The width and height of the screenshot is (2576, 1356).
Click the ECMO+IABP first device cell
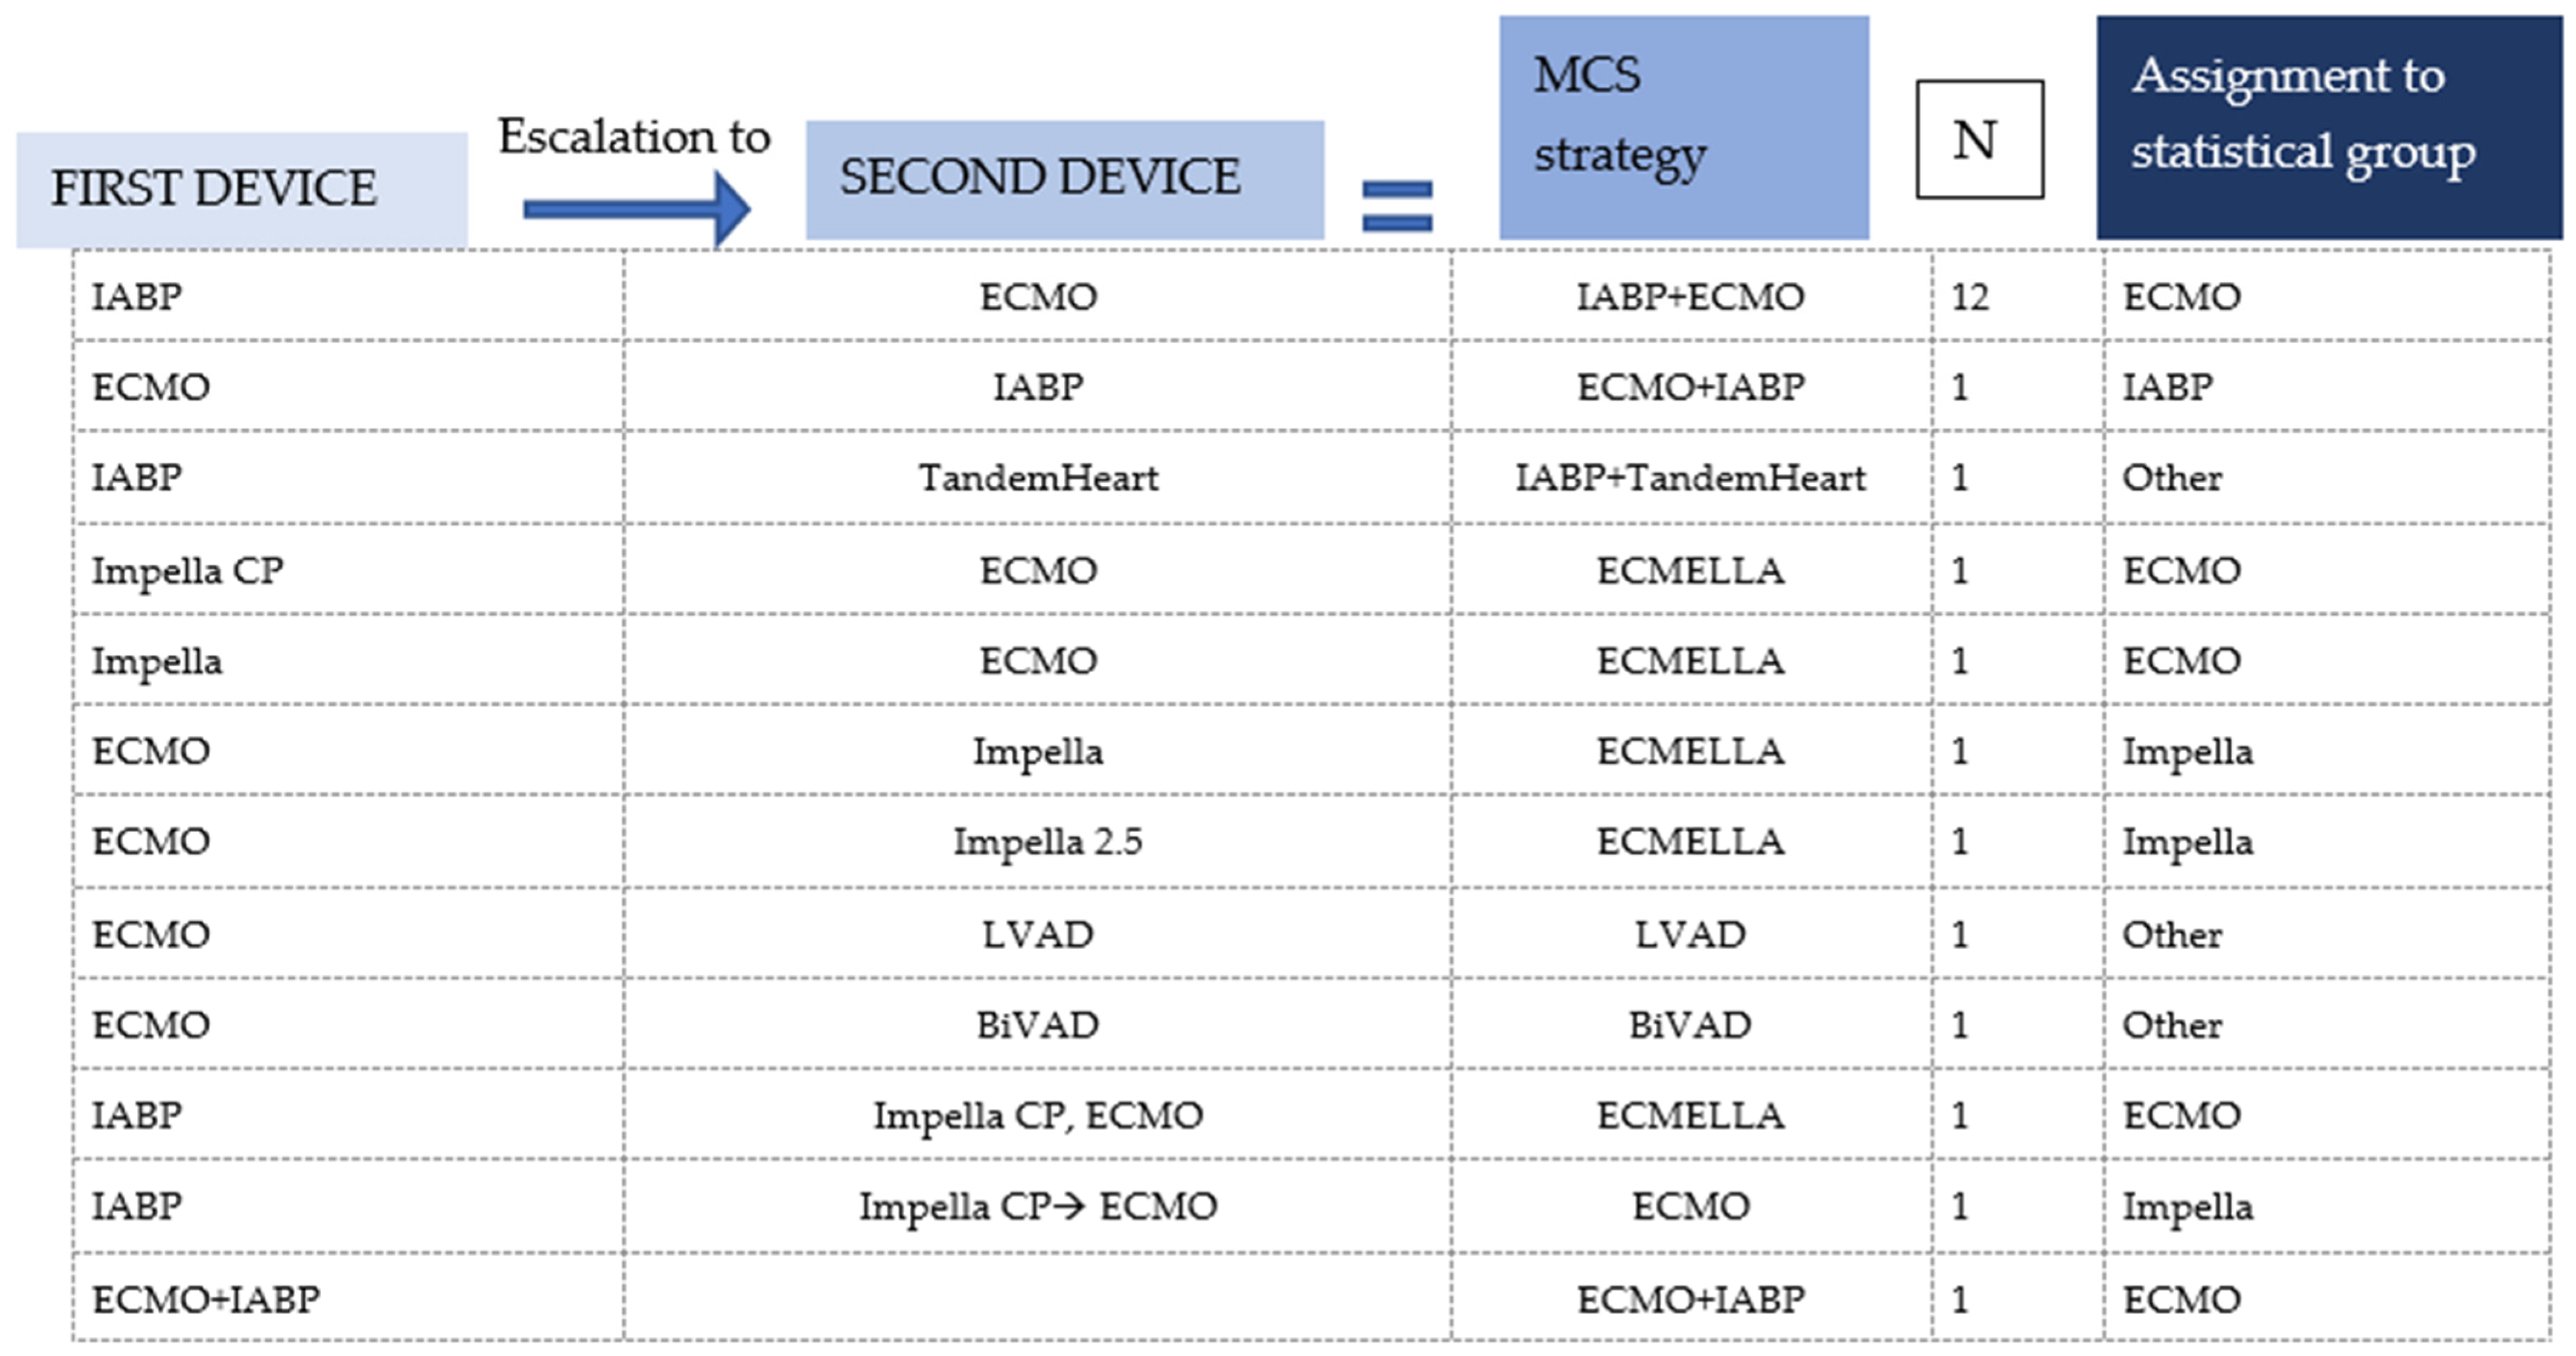(x=206, y=1299)
